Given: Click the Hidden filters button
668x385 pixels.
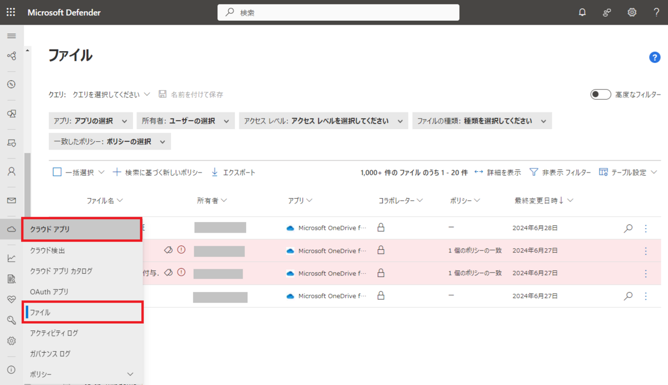Looking at the screenshot, I should [x=559, y=172].
